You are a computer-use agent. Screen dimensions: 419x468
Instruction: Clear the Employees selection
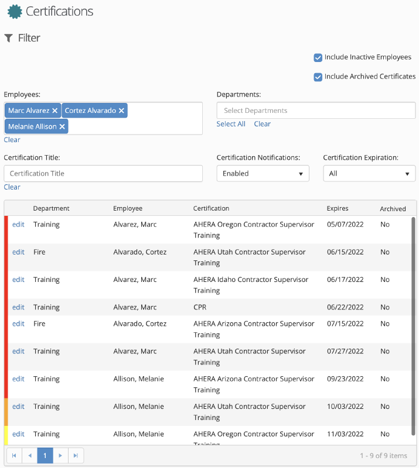click(x=12, y=140)
